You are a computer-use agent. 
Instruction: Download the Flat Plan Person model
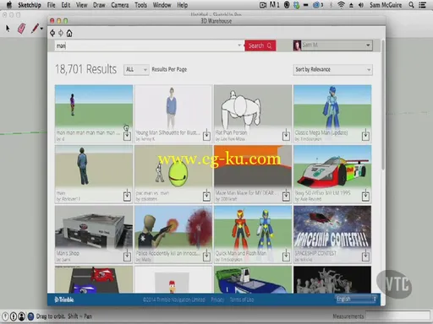pyautogui.click(x=286, y=135)
